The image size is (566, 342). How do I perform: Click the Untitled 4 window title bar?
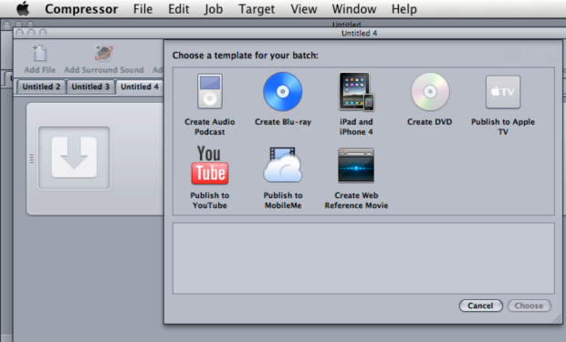288,33
